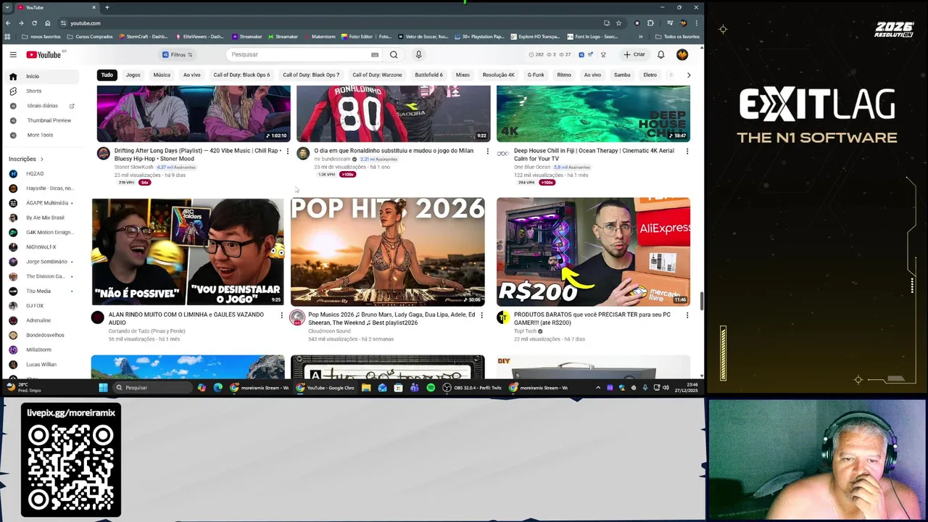Open Spotify from the taskbar

(431, 388)
